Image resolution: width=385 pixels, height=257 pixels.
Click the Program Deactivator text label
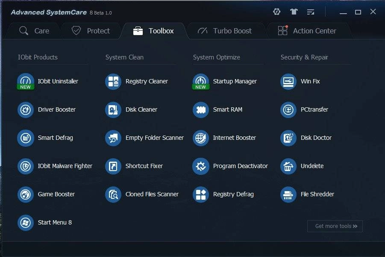[x=241, y=166]
